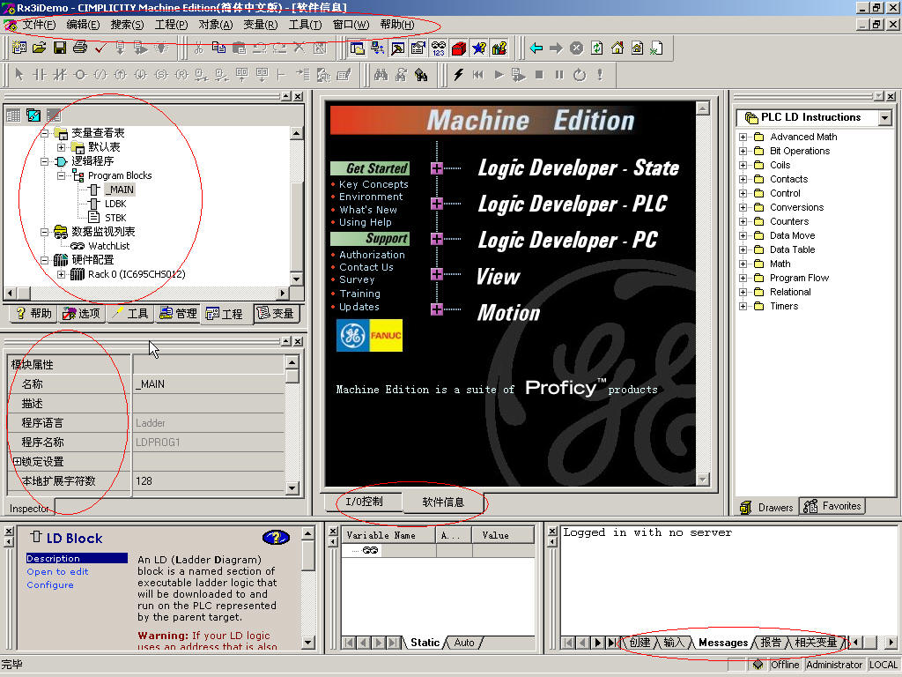Click the navigator tree scroll-down arrow
902x677 pixels.
[296, 279]
